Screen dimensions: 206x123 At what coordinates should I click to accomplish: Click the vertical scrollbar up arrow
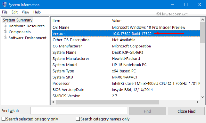(203, 20)
